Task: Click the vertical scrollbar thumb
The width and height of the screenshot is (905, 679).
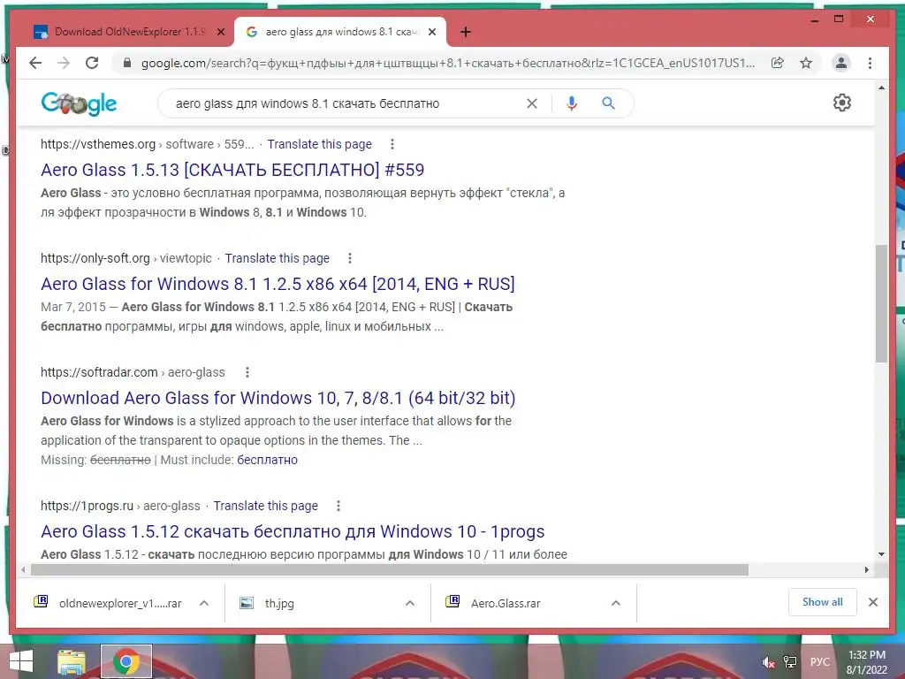Action: click(x=881, y=303)
